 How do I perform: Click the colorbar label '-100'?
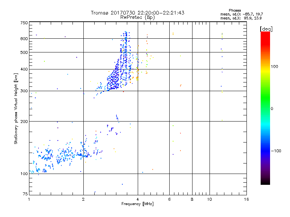(x=276, y=151)
